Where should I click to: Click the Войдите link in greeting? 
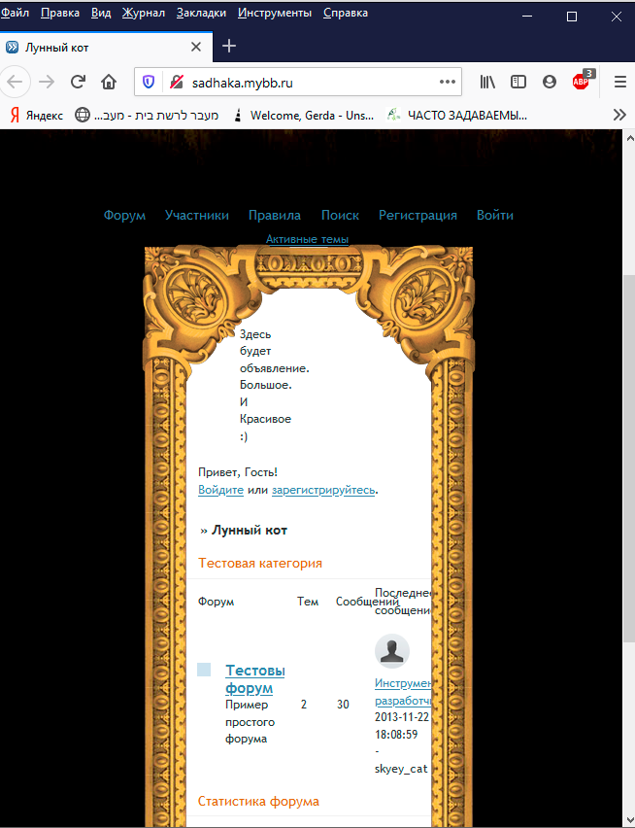(x=221, y=490)
